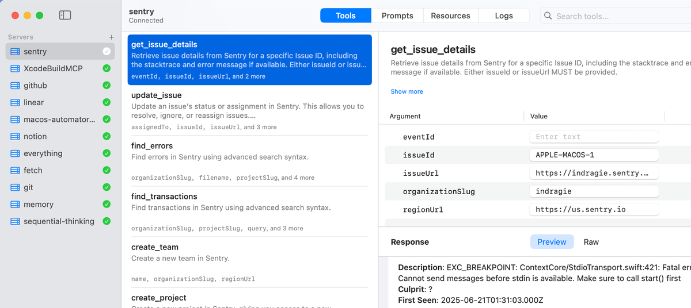
Task: Click the eventId text field
Action: click(594, 137)
